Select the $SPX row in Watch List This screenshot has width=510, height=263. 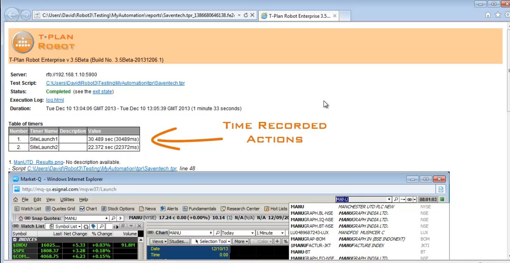pyautogui.click(x=75, y=251)
